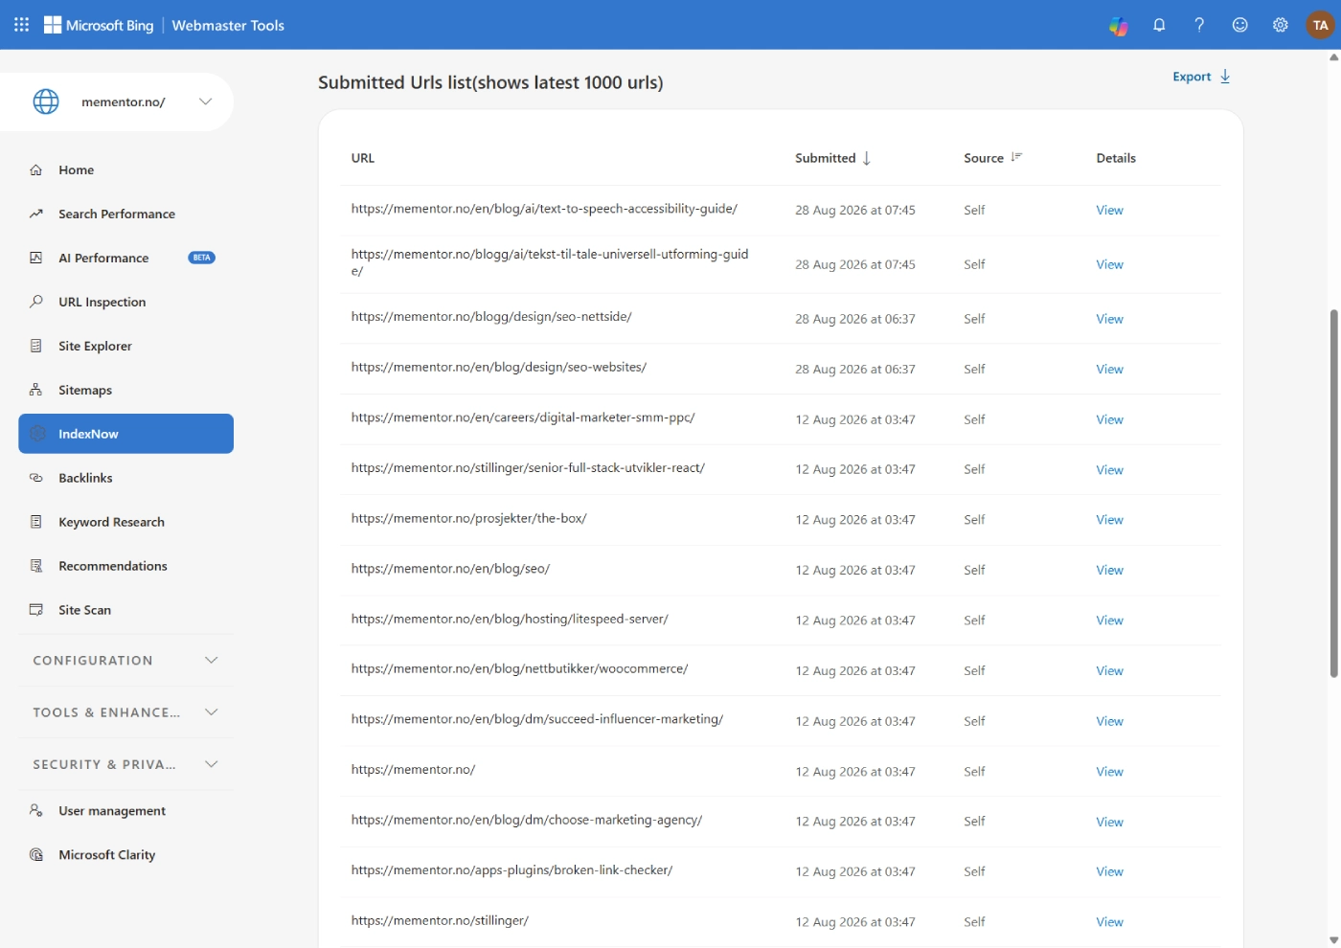View details for choose-marketing-agency URL

[1109, 822]
